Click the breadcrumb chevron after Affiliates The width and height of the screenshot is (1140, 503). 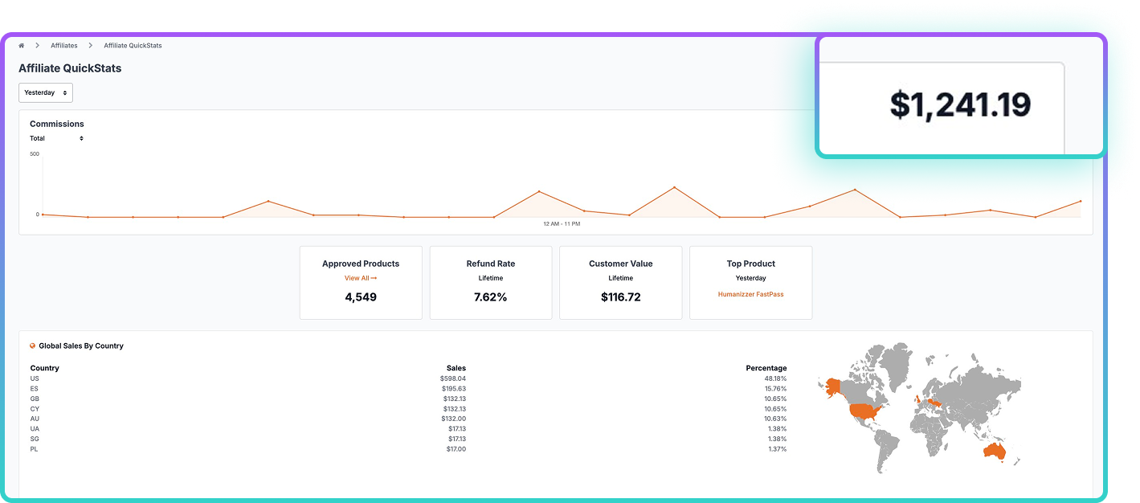point(91,46)
